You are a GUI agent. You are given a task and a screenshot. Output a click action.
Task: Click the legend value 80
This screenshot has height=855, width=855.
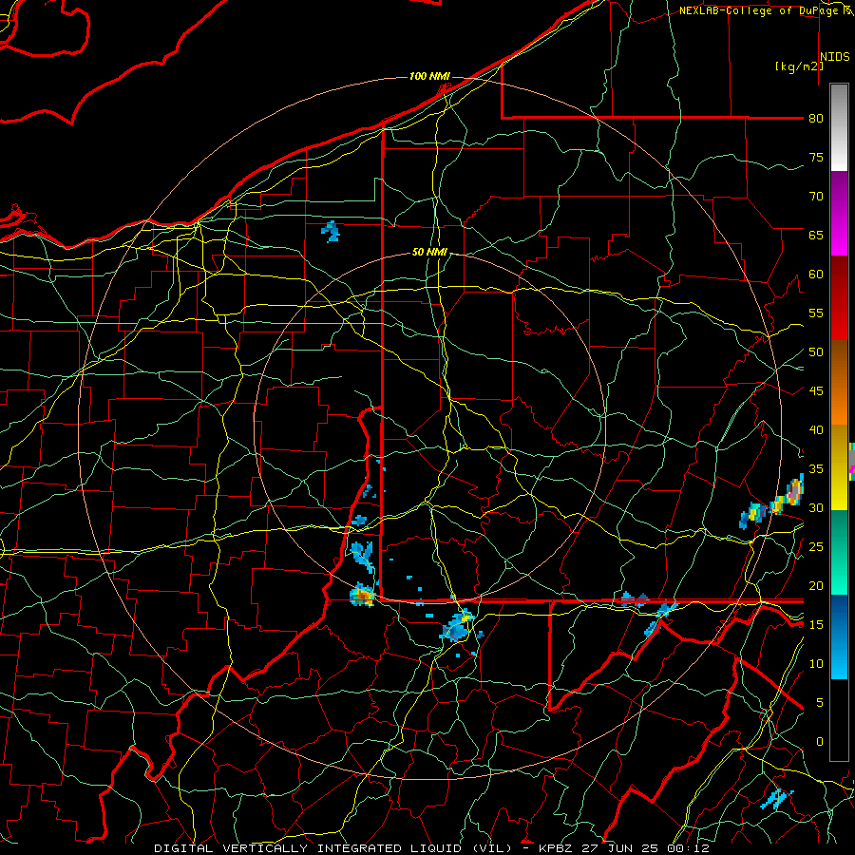point(816,119)
